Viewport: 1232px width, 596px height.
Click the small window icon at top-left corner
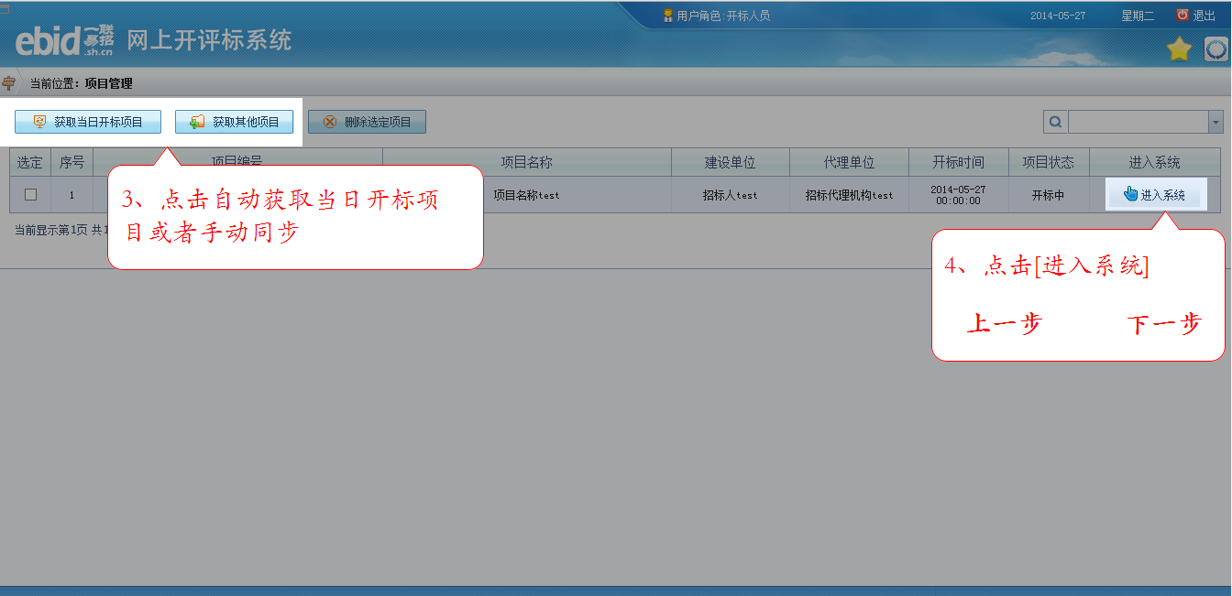coord(4,8)
